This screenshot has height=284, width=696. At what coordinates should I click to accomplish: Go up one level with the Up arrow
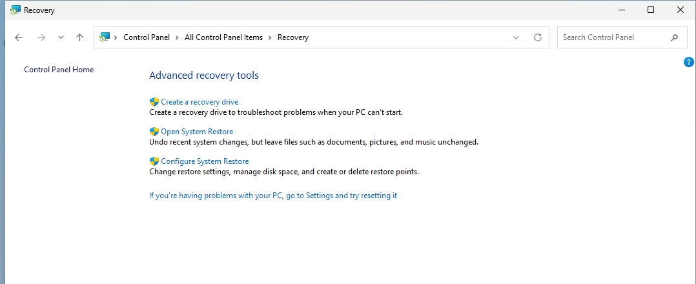click(79, 37)
